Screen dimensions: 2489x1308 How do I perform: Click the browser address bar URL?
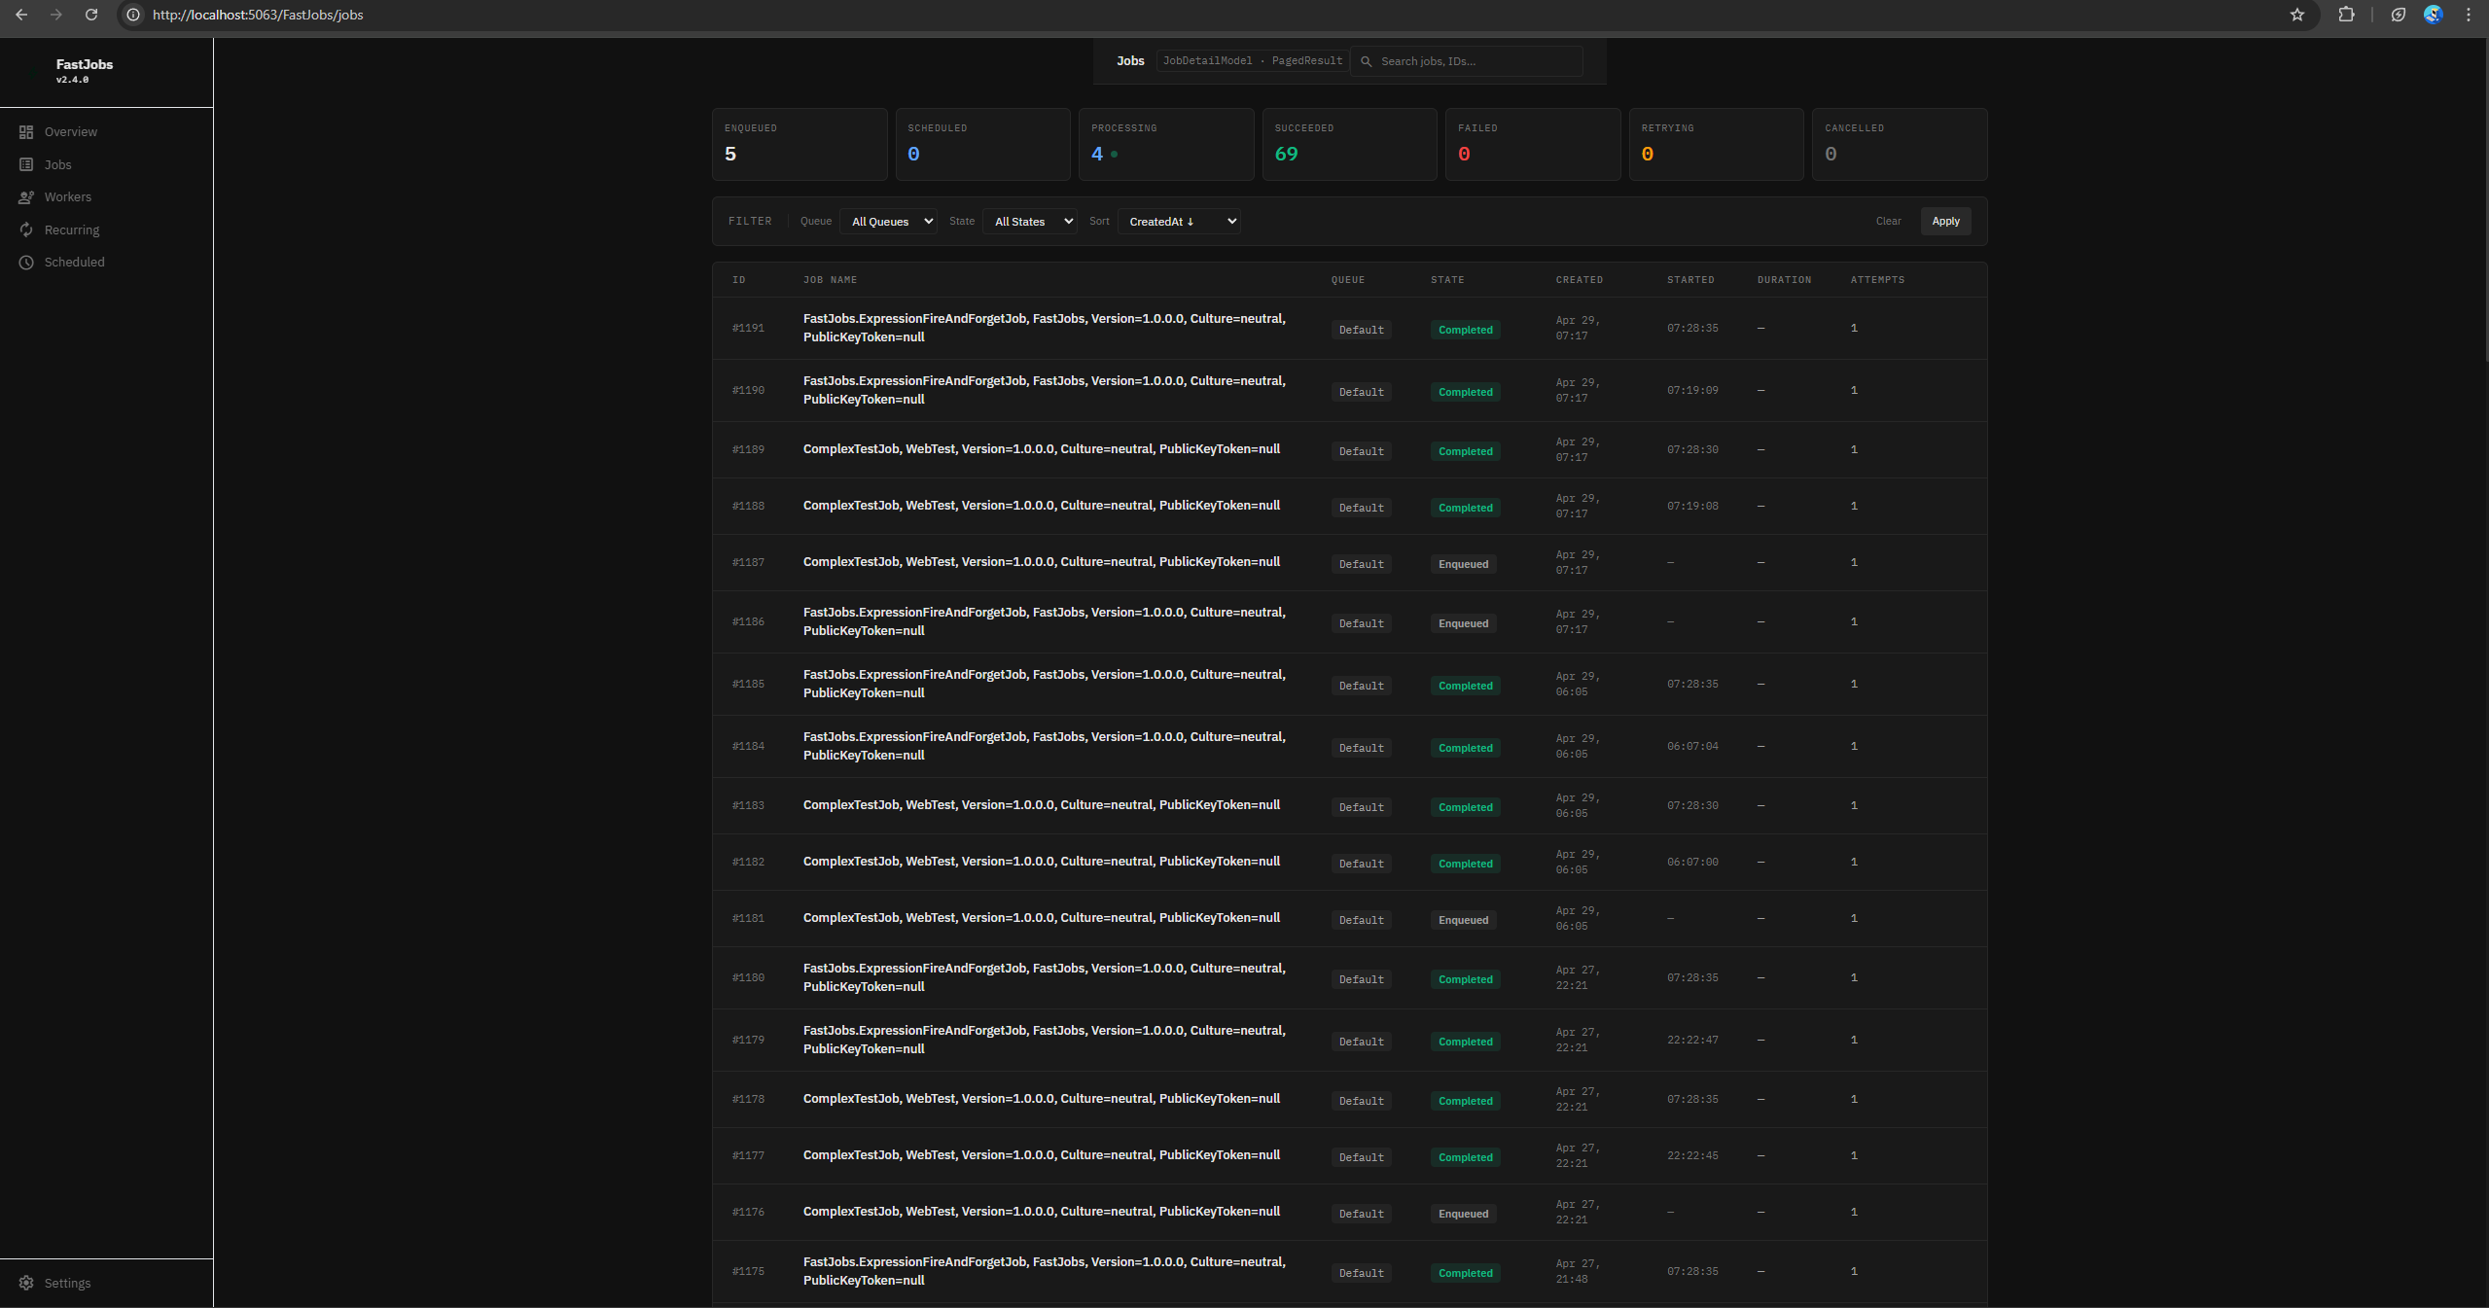[258, 15]
